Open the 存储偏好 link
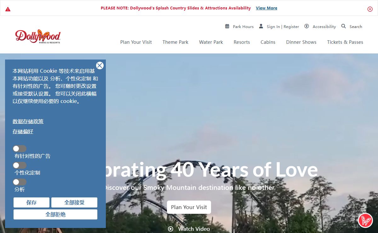This screenshot has width=378, height=233. pos(23,131)
